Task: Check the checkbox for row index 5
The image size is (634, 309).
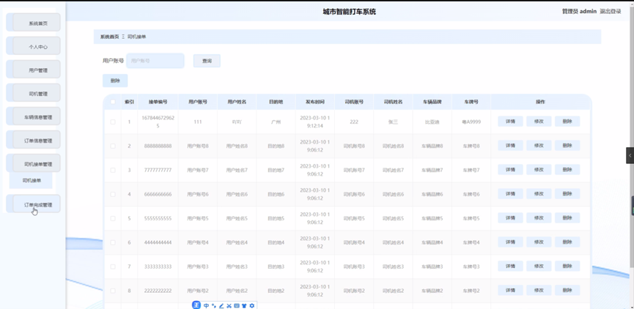Action: pos(113,218)
